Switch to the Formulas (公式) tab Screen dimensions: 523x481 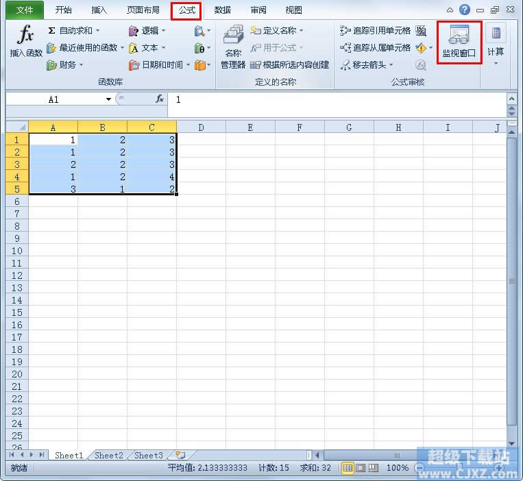pos(186,10)
